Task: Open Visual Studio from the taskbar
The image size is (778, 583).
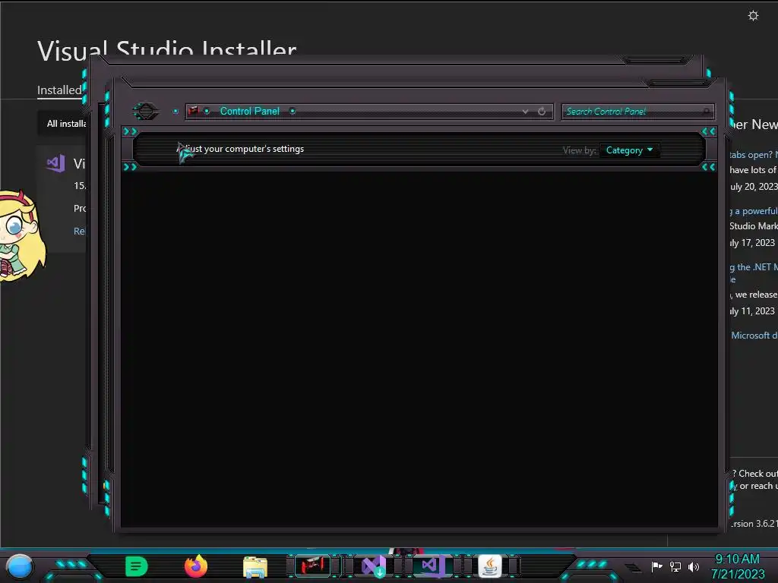Action: (431, 566)
